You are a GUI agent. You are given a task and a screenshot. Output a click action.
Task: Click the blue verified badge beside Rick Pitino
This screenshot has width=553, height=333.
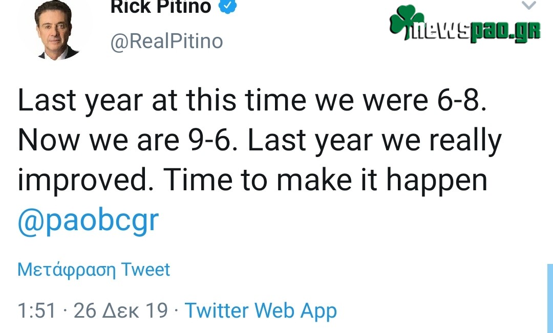click(x=228, y=7)
